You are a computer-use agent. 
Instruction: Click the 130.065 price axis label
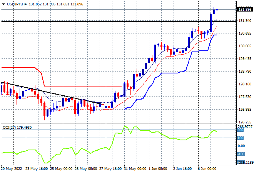click(x=245, y=46)
